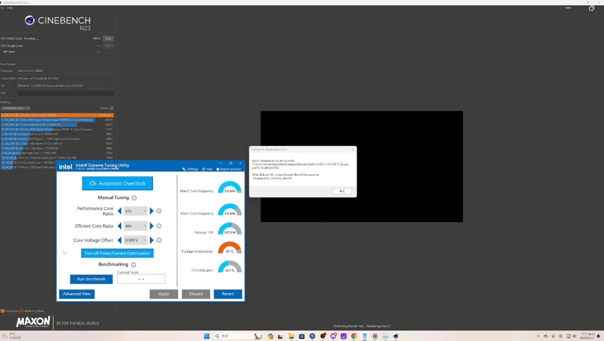Stop the running CPU Multi Core test
This screenshot has height=341, width=604.
108,38
